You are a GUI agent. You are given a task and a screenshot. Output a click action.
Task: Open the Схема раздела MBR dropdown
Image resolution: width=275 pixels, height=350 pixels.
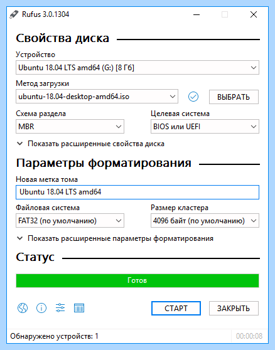pos(70,127)
